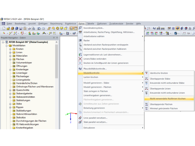Select FE-Netzverdichtungen tree item
195x146 pixels.
click(x=27, y=124)
